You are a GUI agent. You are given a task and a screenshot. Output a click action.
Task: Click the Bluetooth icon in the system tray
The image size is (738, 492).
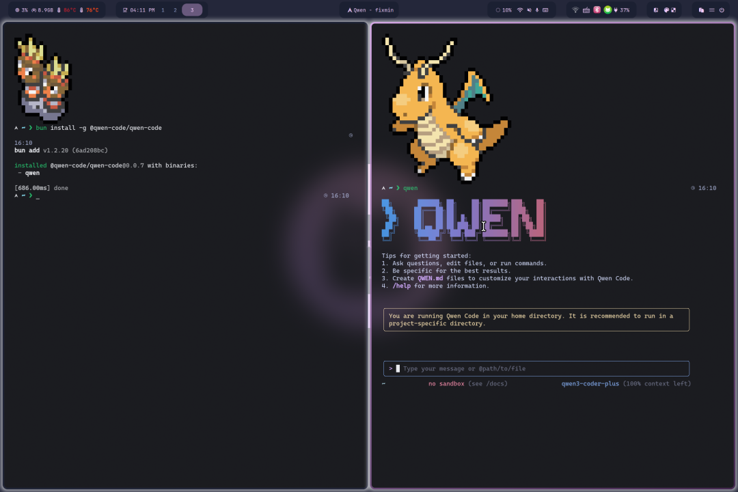click(x=597, y=10)
